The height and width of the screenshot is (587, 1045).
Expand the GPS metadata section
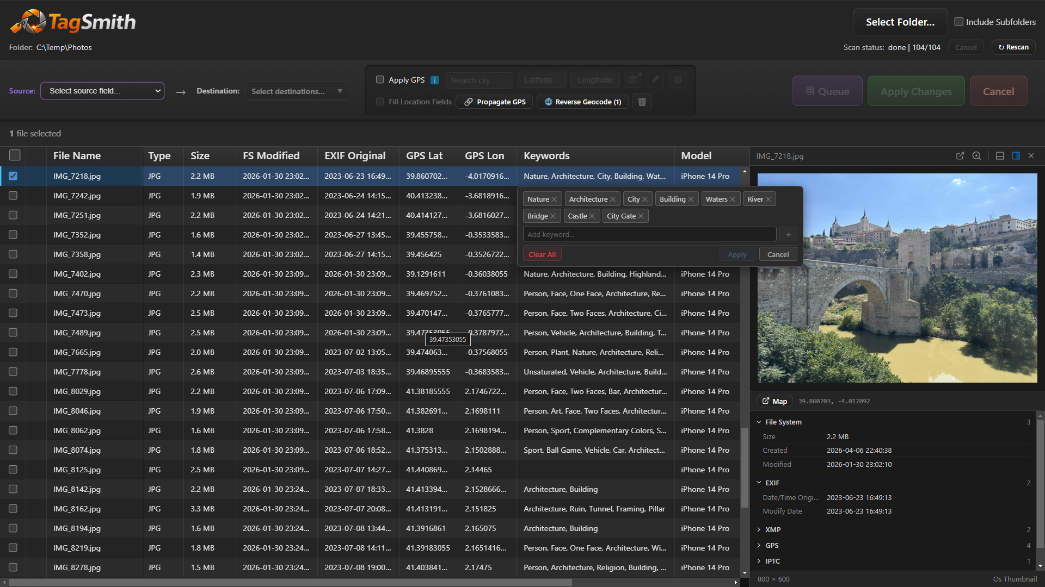[x=759, y=545]
